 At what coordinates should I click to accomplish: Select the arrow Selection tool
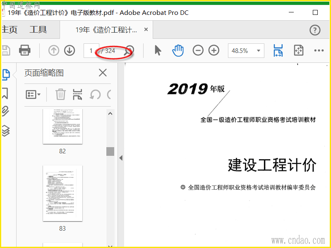[158, 50]
